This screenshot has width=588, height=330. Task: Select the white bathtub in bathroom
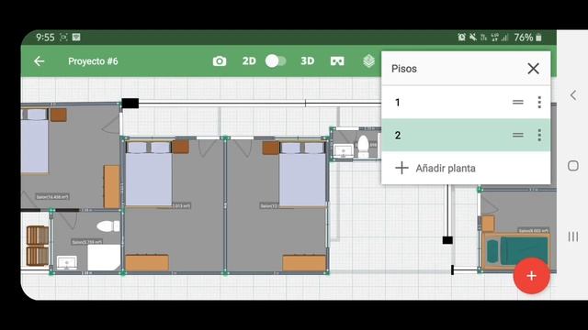(x=104, y=258)
